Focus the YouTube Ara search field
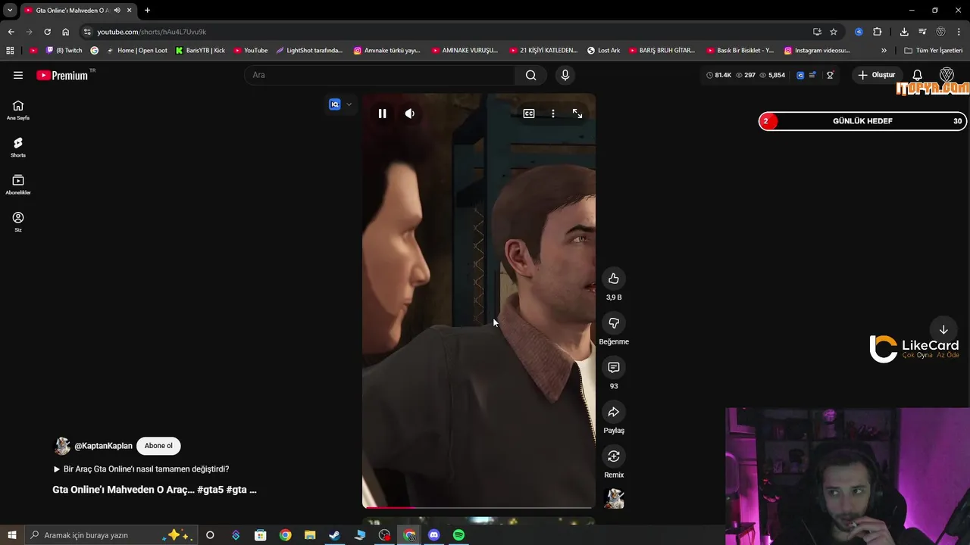The height and width of the screenshot is (545, 970). (380, 75)
